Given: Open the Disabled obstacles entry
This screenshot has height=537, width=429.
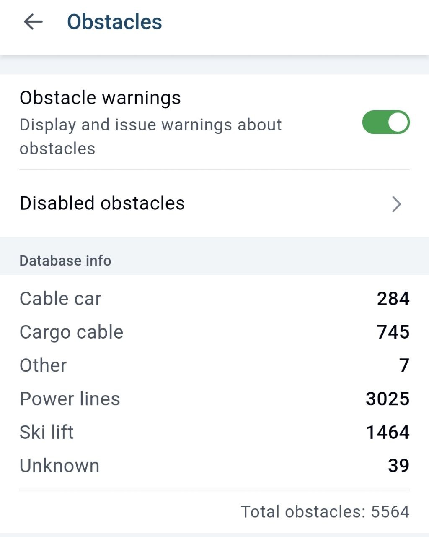Looking at the screenshot, I should [x=214, y=203].
